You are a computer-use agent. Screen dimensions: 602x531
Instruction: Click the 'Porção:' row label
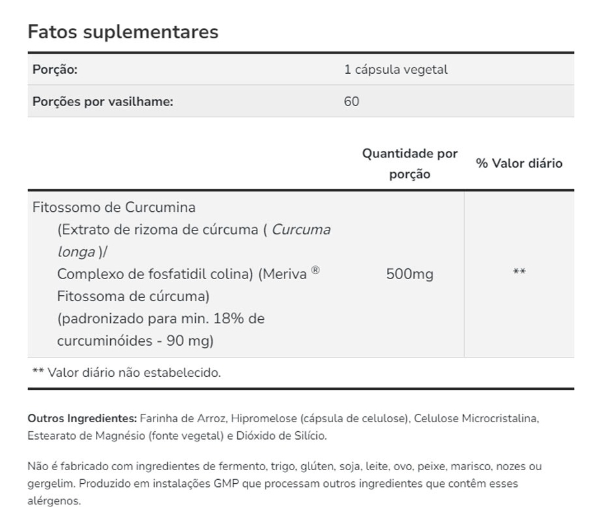tap(55, 69)
